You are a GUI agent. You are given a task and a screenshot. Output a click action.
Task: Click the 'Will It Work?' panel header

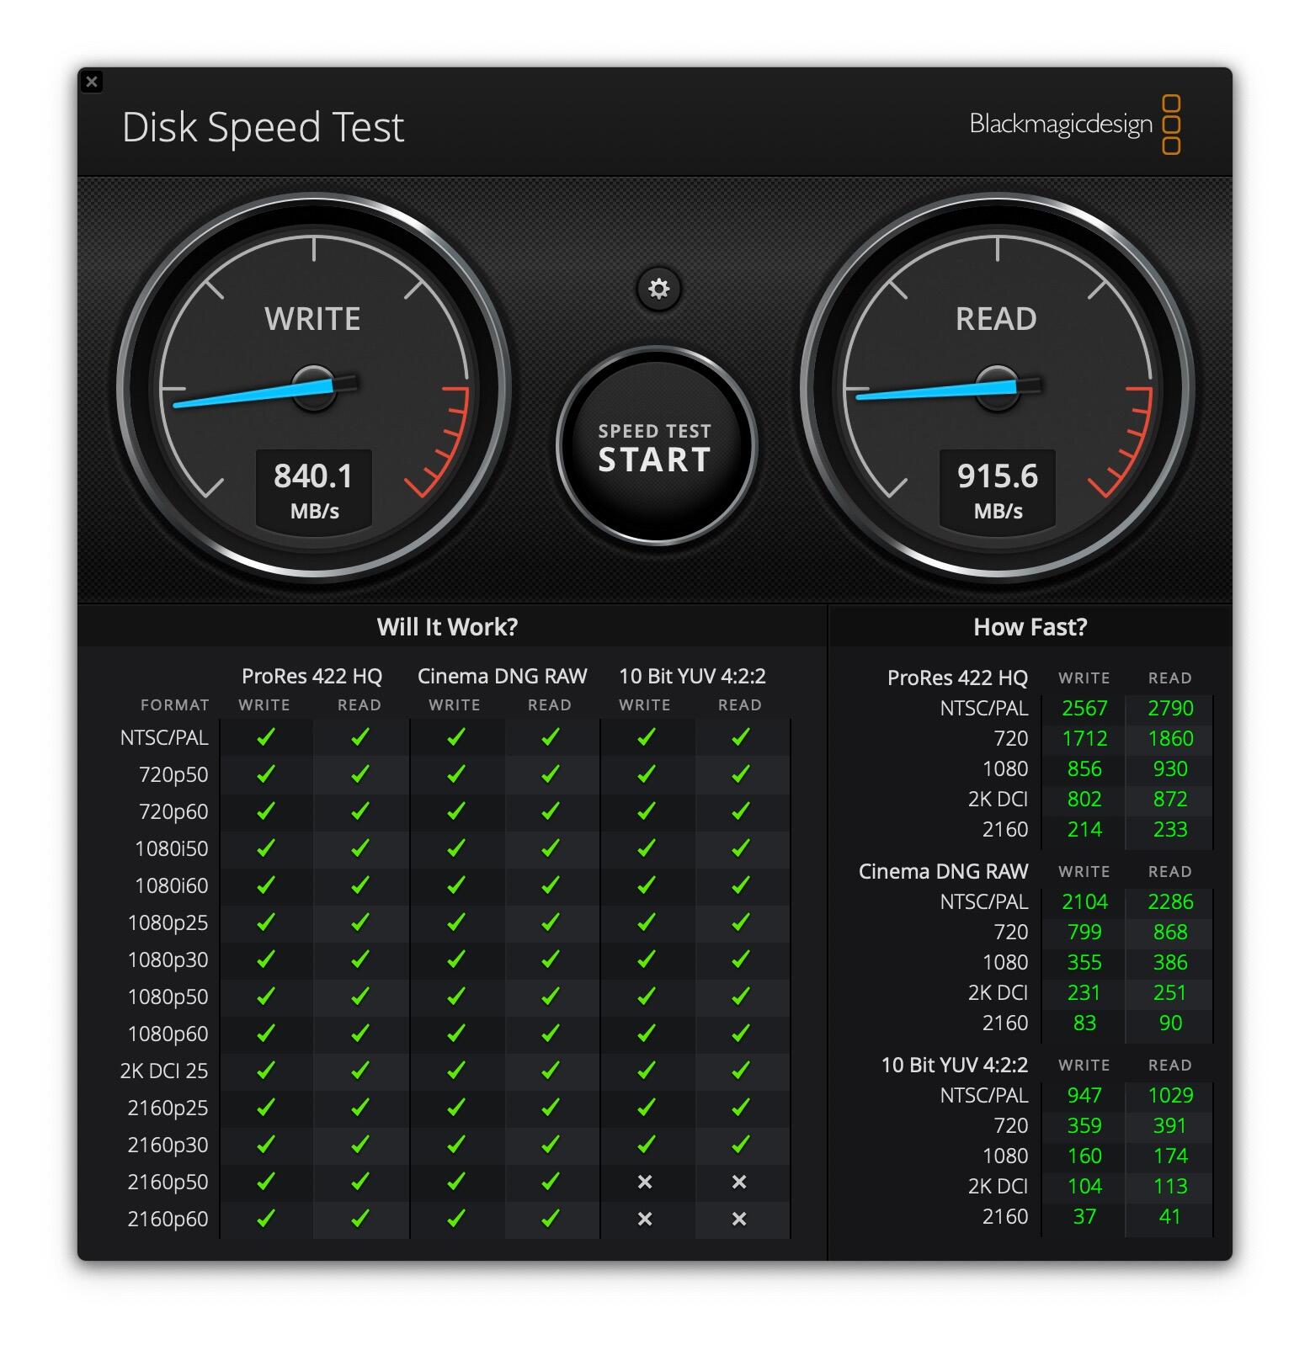click(x=447, y=627)
